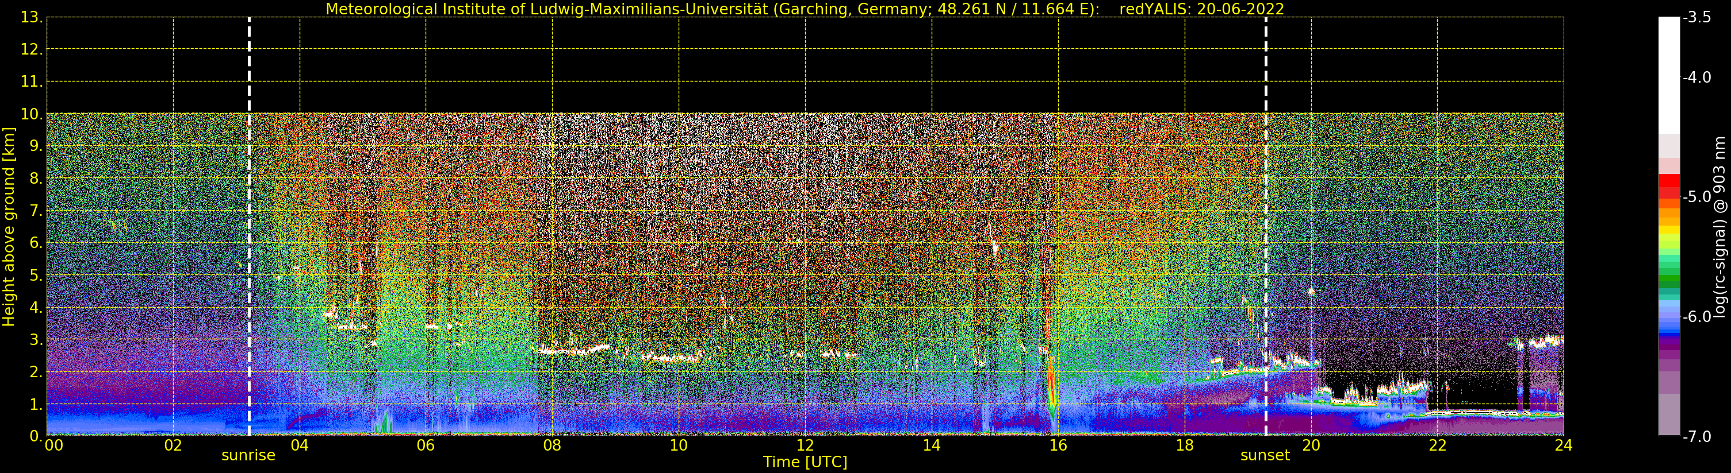Click the '00' time axis tick label
The image size is (1731, 473).
53,445
